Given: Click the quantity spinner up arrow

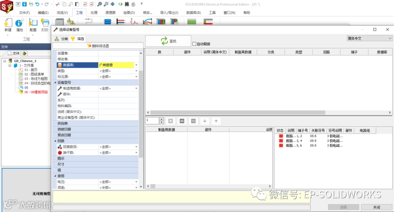Looking at the screenshot, I should tap(162, 119).
